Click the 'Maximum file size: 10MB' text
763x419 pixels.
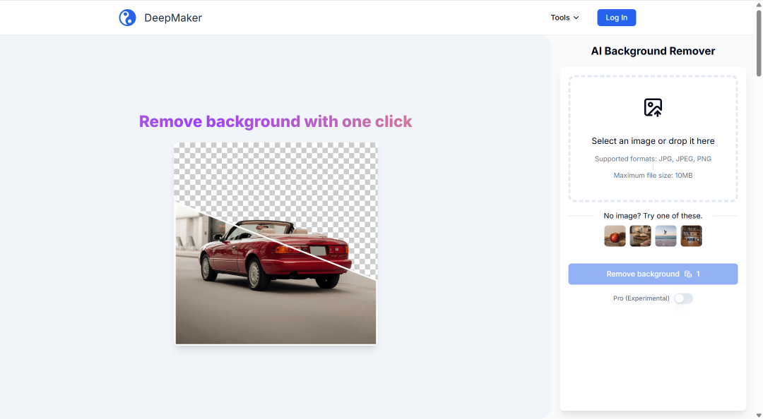[x=653, y=176]
